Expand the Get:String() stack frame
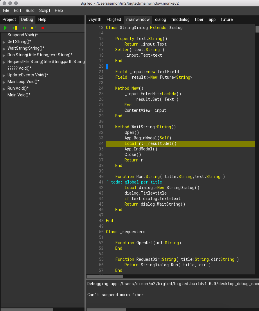 tap(4, 42)
